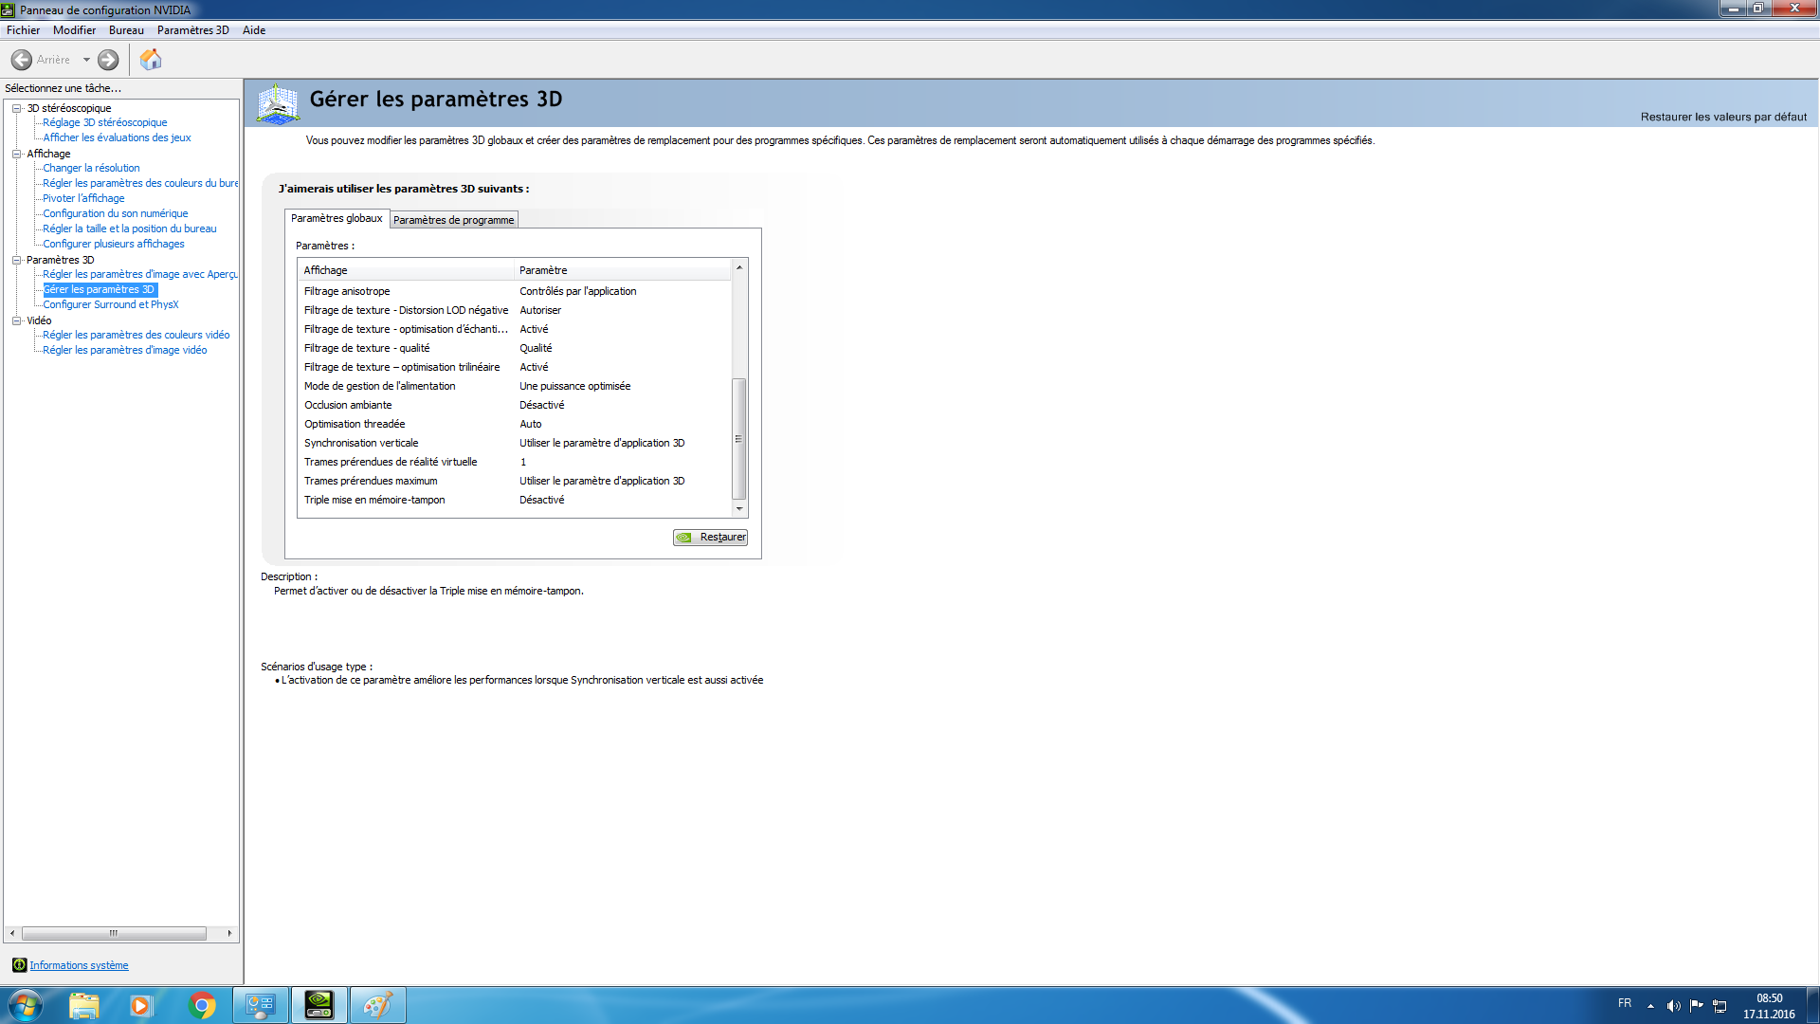The width and height of the screenshot is (1820, 1024).
Task: Select the Occlusion ambiante row
Action: coord(516,405)
